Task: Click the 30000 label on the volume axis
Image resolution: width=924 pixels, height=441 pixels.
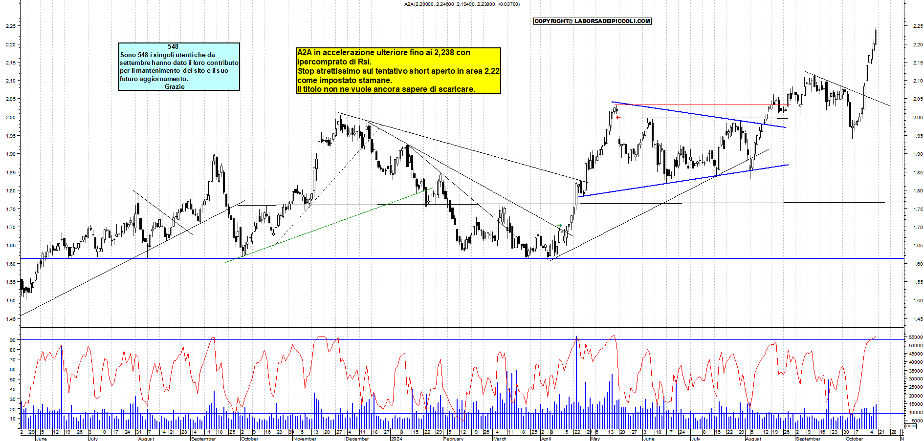Action: tap(916, 379)
